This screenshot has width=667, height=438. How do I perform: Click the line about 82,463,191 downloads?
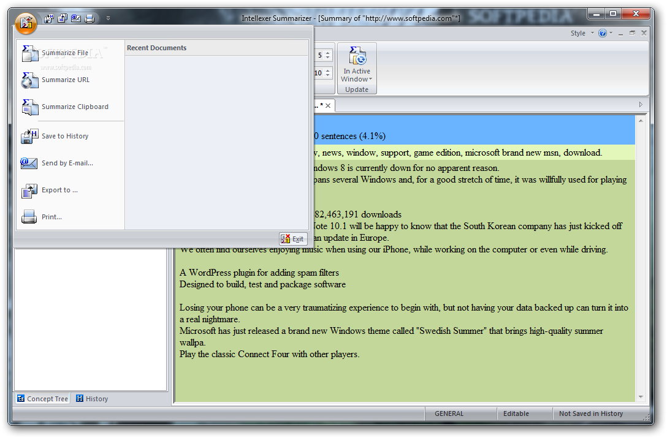point(358,214)
